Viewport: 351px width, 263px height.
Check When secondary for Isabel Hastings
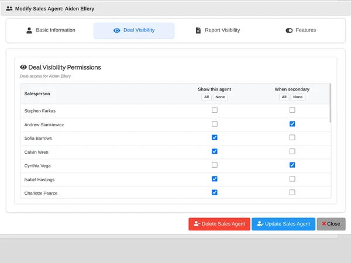[x=292, y=179]
